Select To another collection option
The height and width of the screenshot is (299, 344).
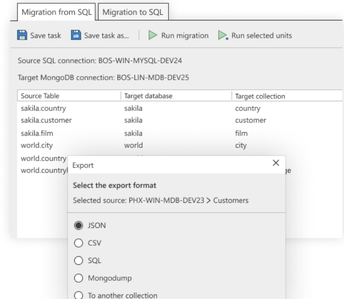[77, 295]
